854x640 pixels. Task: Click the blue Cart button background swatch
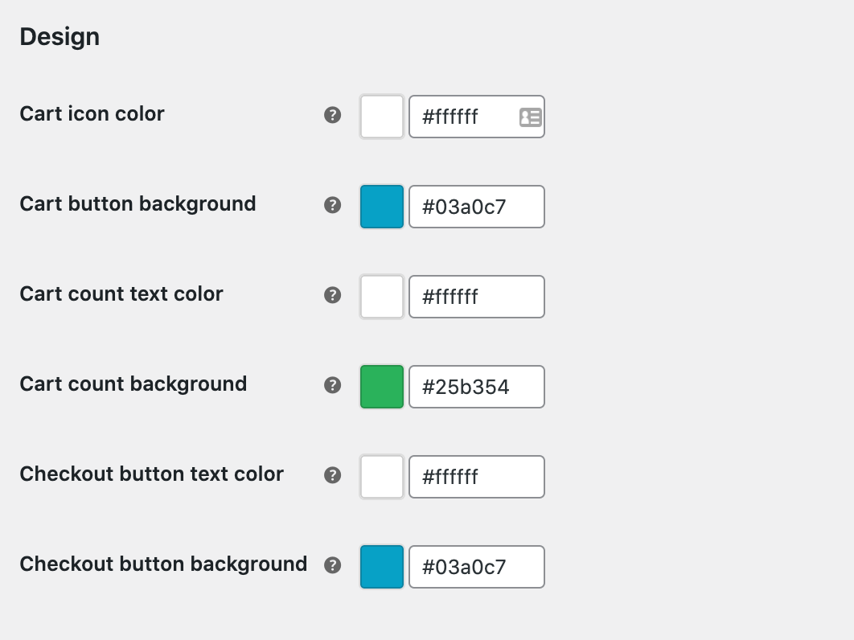tap(381, 207)
